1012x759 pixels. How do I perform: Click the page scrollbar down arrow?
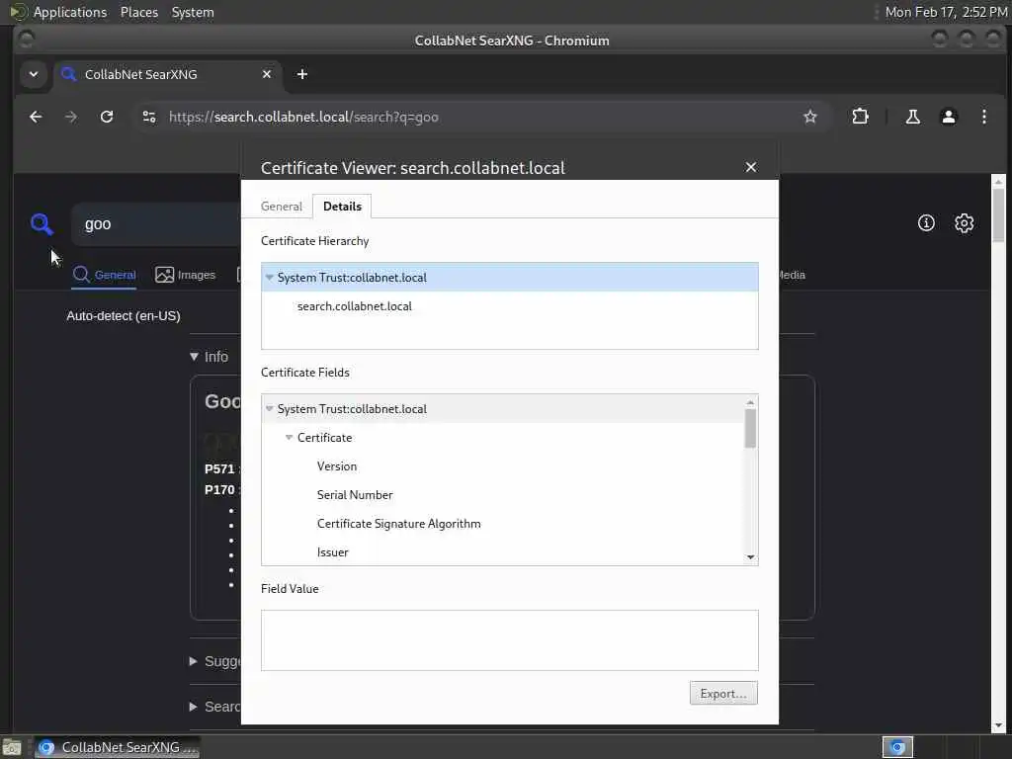point(998,726)
